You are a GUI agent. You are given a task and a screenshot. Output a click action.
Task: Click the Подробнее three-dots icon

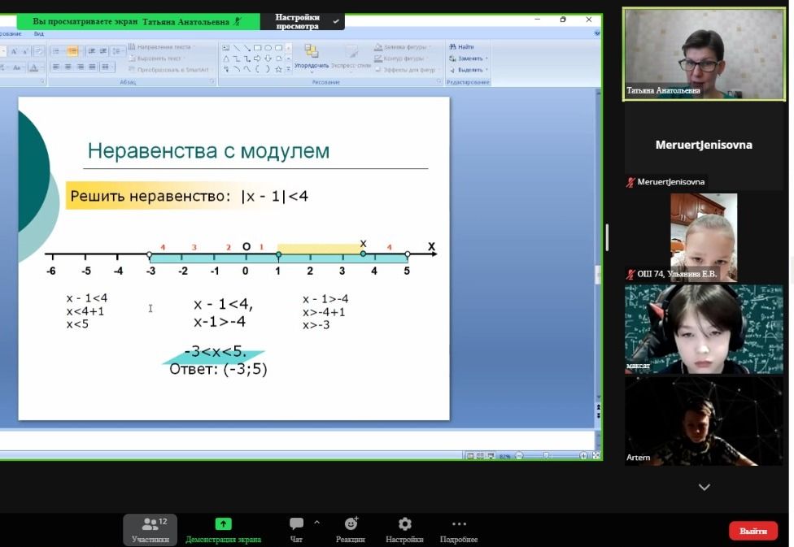(x=459, y=524)
